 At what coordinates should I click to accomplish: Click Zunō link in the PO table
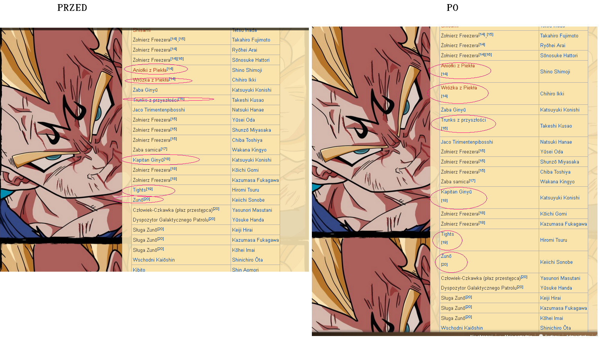(446, 256)
